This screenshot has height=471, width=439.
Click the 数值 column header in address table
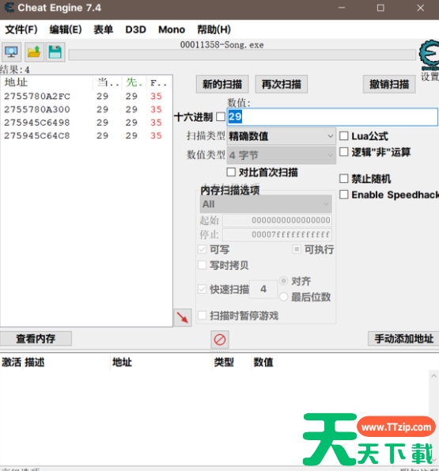(263, 362)
